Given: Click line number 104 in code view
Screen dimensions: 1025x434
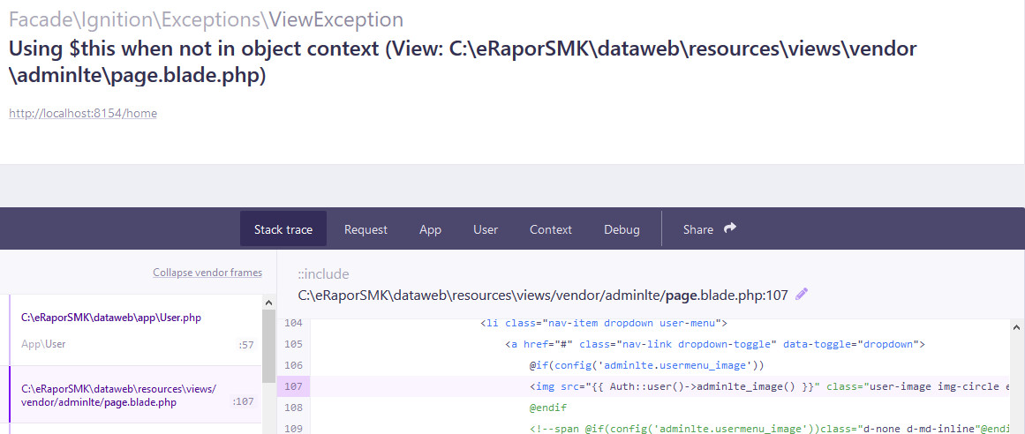Looking at the screenshot, I should tap(293, 323).
